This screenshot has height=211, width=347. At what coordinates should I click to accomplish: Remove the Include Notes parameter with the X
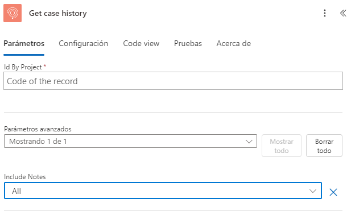[333, 192]
